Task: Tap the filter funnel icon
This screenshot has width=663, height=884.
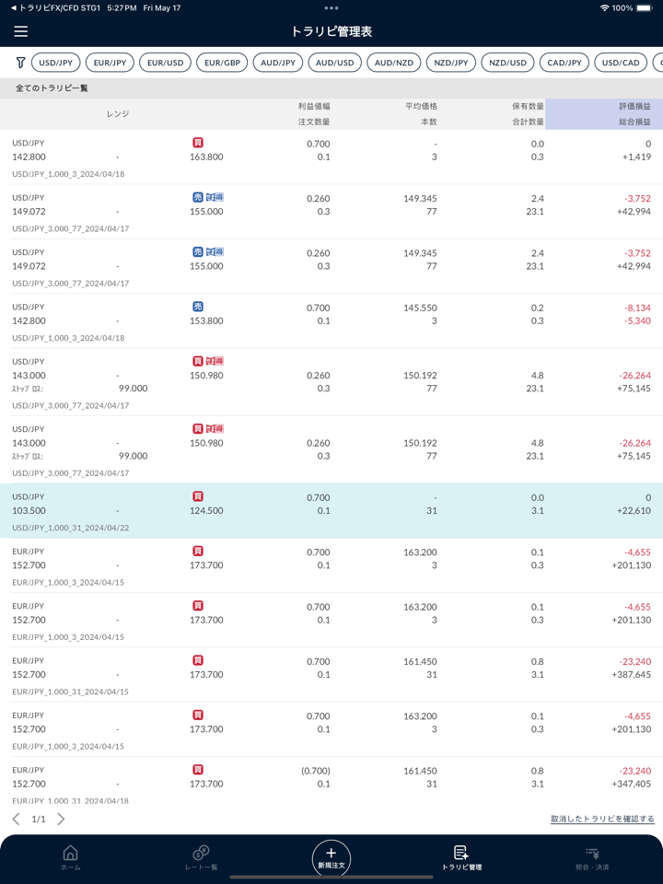Action: click(x=20, y=63)
